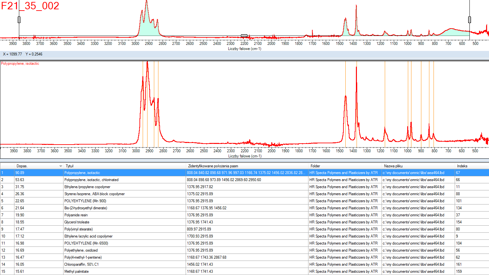The height and width of the screenshot is (275, 489).
Task: Click the baseline handle near 2200 on top spectrum
Action: click(x=244, y=36)
